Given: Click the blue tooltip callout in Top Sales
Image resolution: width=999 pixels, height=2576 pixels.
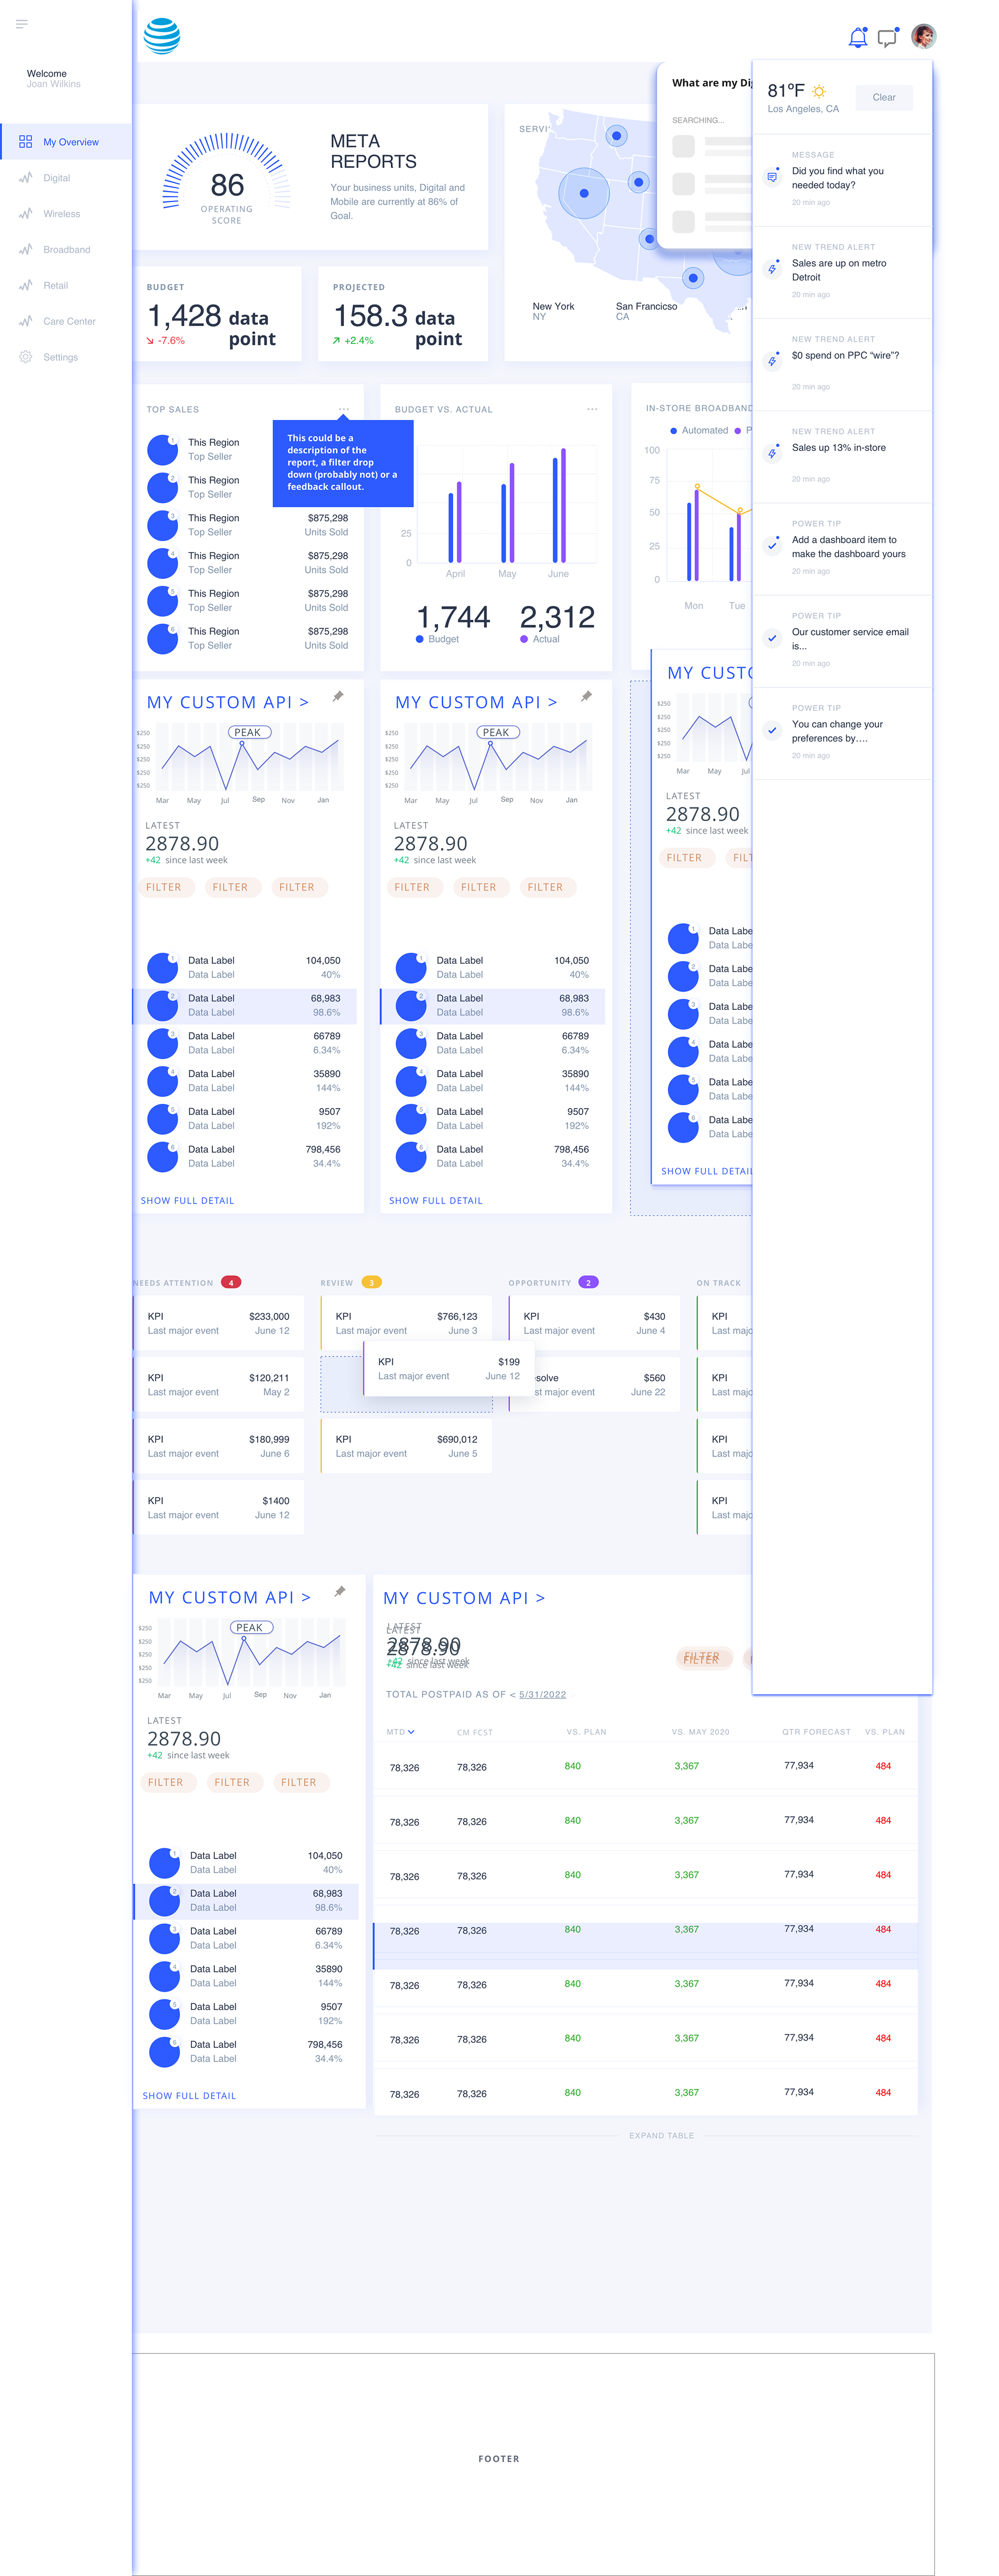Looking at the screenshot, I should [x=343, y=462].
